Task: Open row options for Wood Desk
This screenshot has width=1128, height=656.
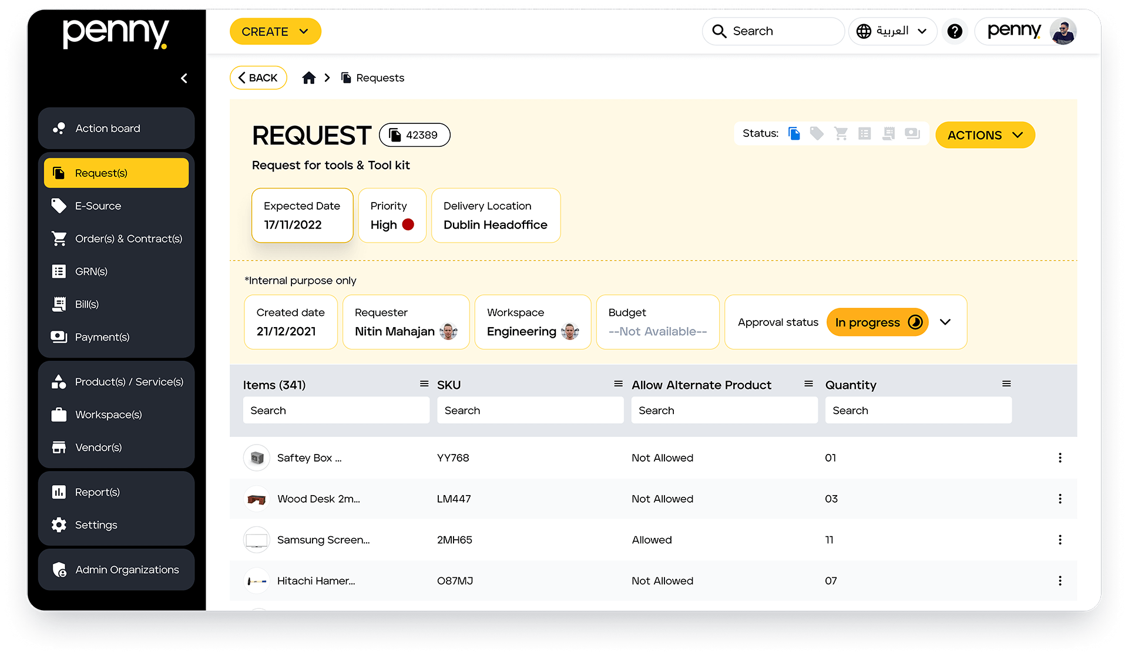Action: click(x=1060, y=499)
